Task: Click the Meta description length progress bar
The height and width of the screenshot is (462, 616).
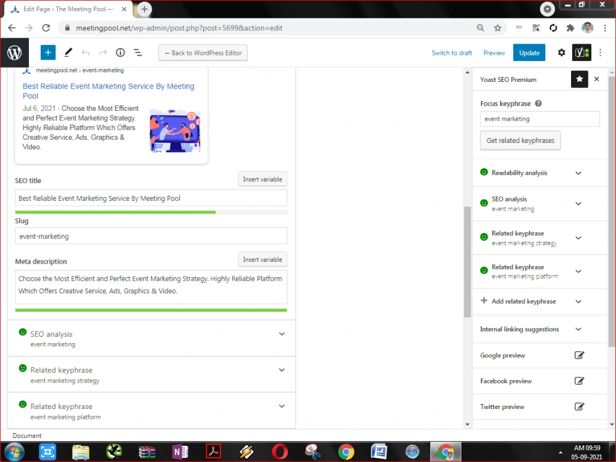Action: coord(151,310)
